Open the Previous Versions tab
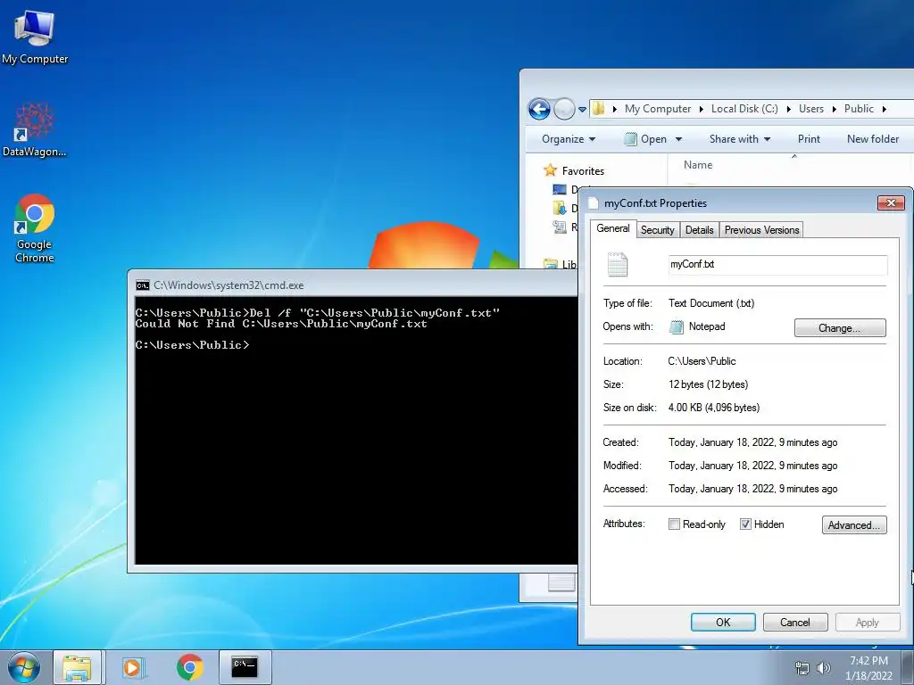 [761, 230]
